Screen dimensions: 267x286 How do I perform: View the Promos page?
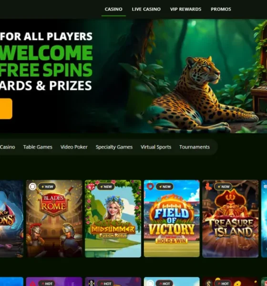221,9
